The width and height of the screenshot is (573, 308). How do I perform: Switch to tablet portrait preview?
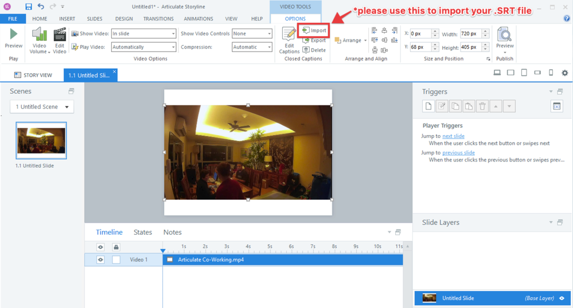tap(524, 73)
